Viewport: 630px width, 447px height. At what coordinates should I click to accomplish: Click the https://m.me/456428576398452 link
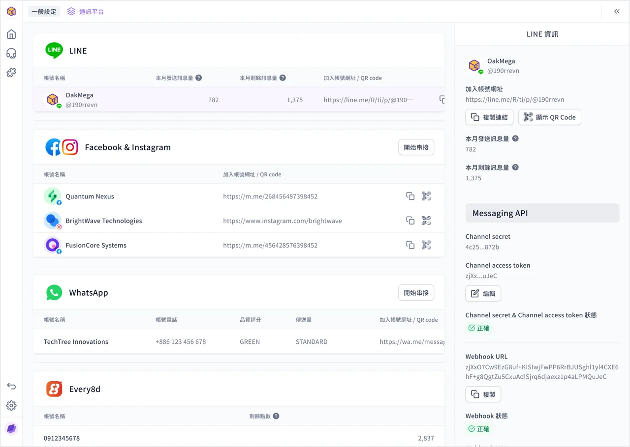pos(270,245)
